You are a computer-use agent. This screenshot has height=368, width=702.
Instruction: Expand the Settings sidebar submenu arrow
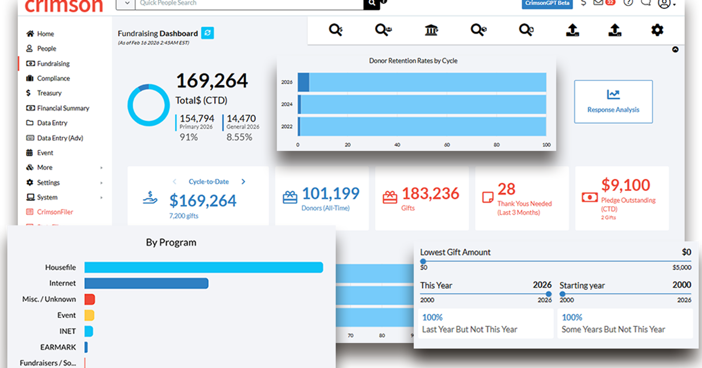click(x=102, y=183)
